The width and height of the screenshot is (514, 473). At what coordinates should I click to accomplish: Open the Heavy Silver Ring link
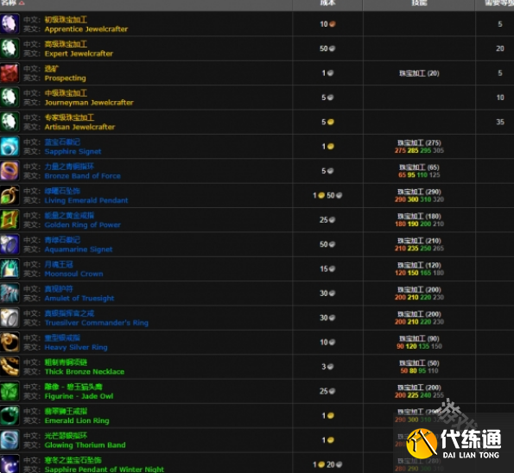76,347
